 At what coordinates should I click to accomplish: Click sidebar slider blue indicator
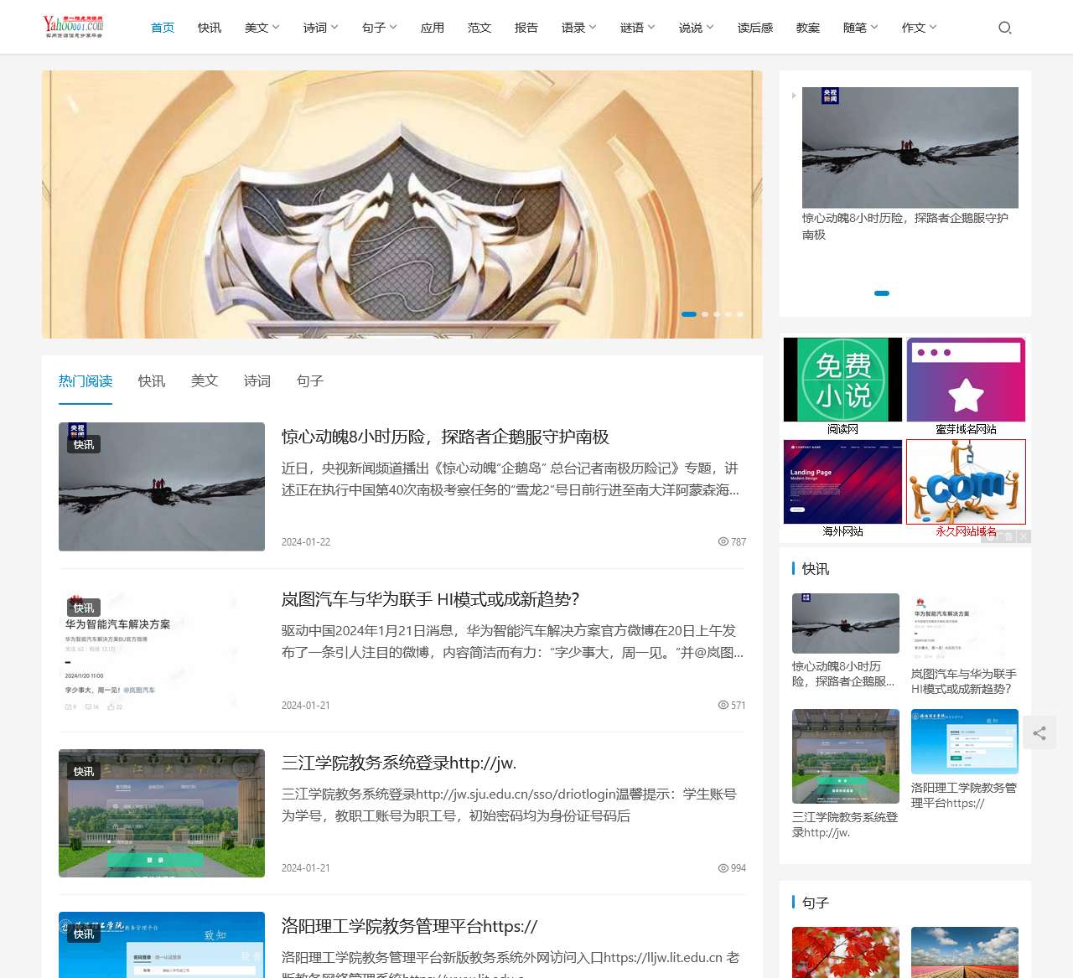(882, 293)
